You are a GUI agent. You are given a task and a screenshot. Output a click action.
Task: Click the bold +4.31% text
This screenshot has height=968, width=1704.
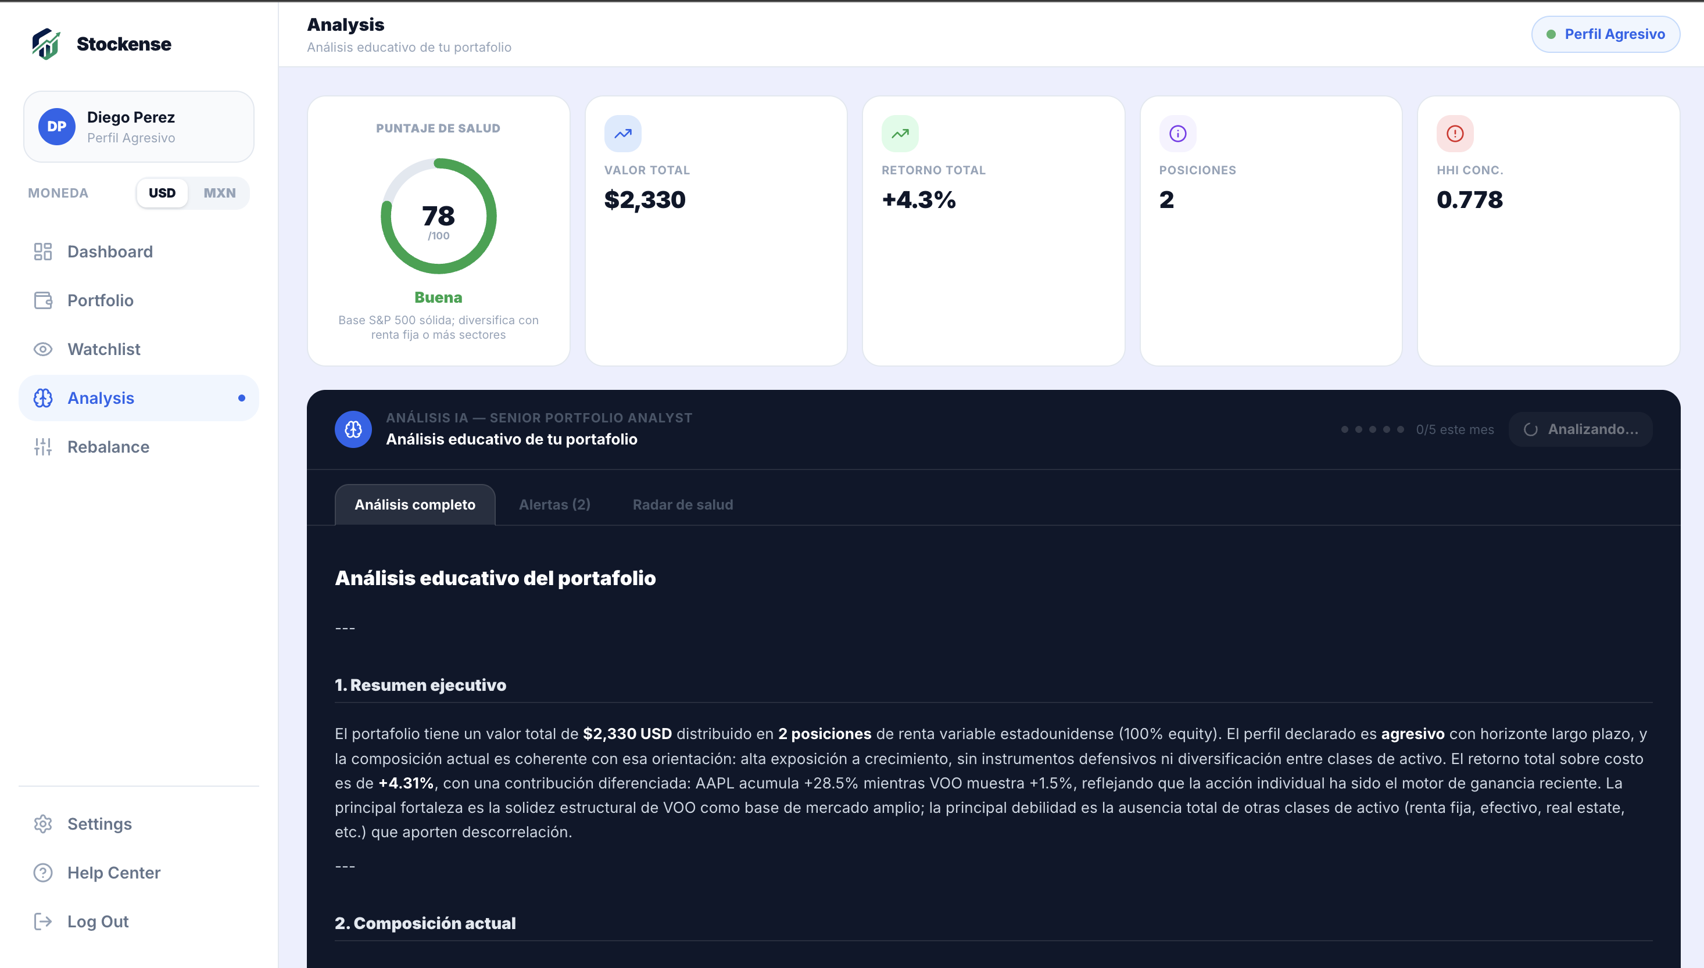[x=406, y=783]
